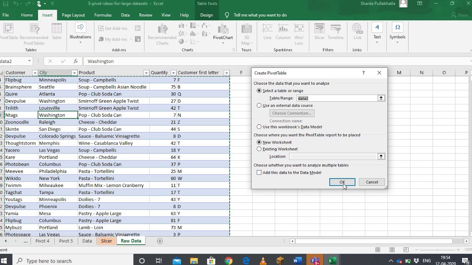Click the Insert Function fx icon
This screenshot has height=265, width=472.
[76, 61]
